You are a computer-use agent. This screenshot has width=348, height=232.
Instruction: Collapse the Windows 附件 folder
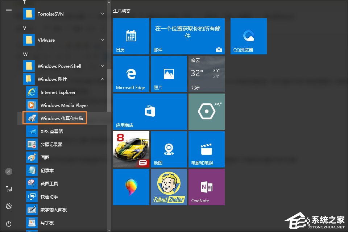tap(103, 79)
